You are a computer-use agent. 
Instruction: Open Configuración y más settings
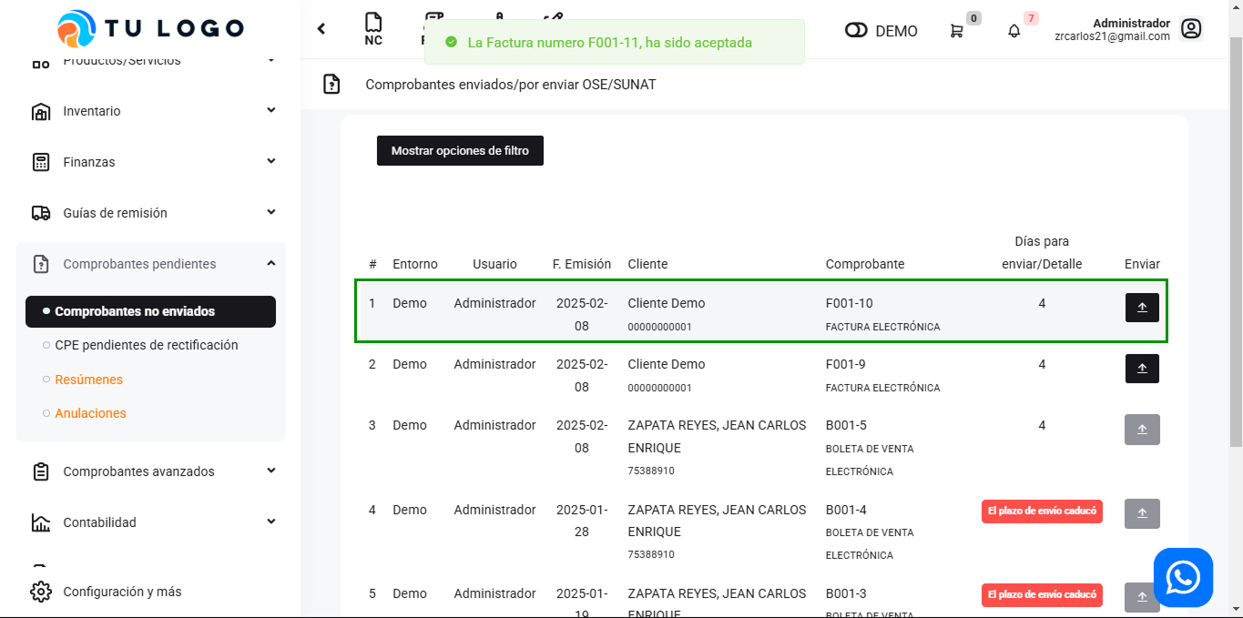(x=122, y=592)
